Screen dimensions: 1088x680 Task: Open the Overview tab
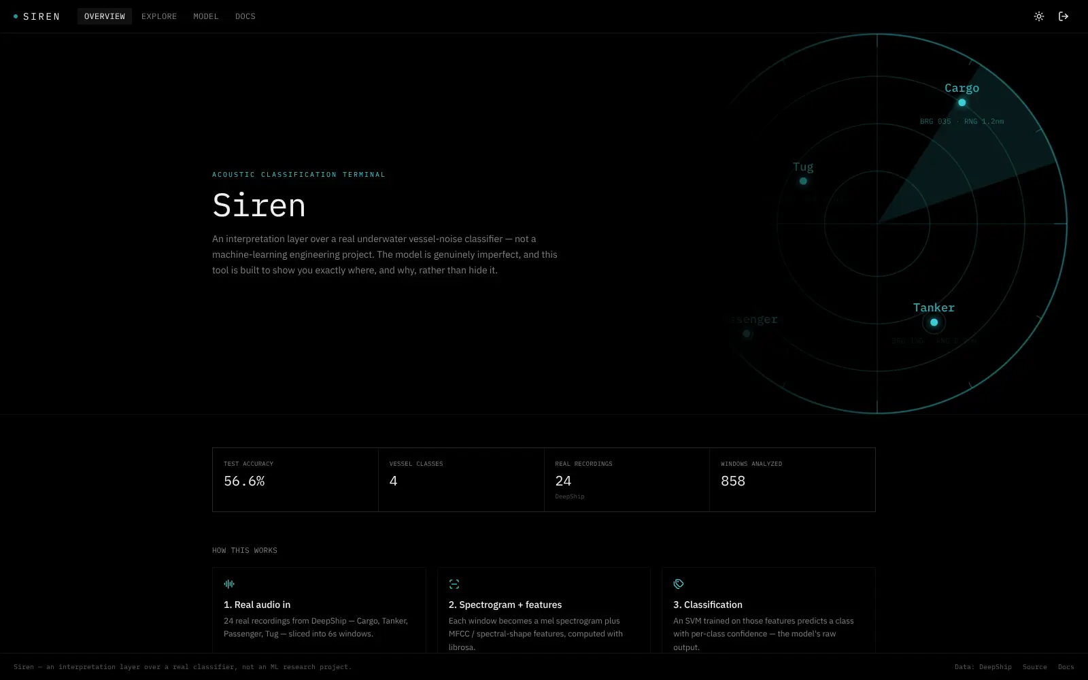pos(105,16)
